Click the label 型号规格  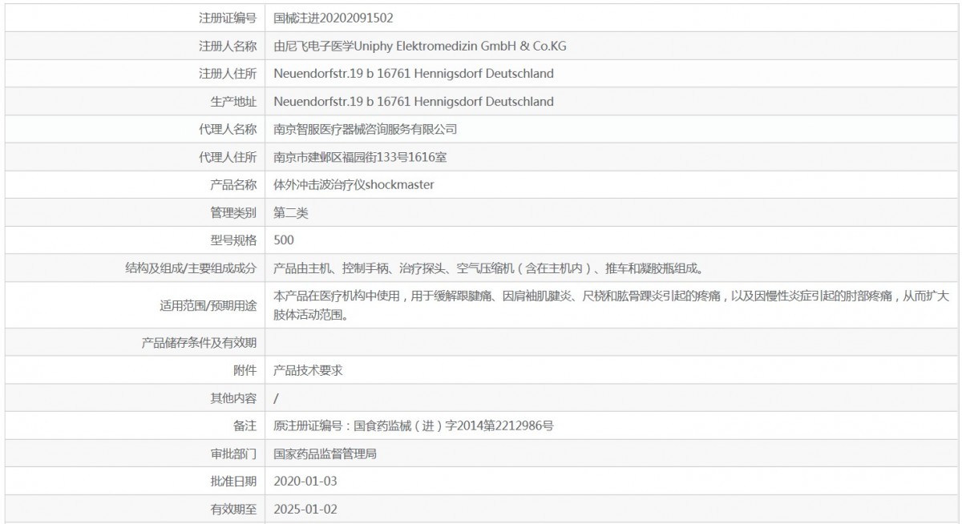point(233,240)
